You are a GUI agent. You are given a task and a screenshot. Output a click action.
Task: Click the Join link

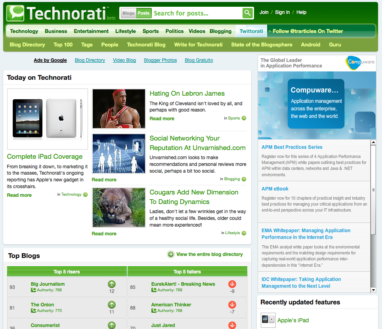[264, 12]
